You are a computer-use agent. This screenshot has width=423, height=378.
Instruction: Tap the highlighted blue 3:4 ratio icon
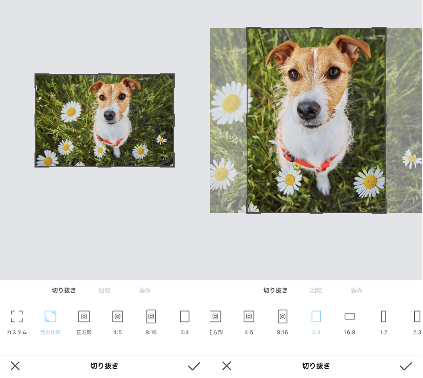point(316,317)
